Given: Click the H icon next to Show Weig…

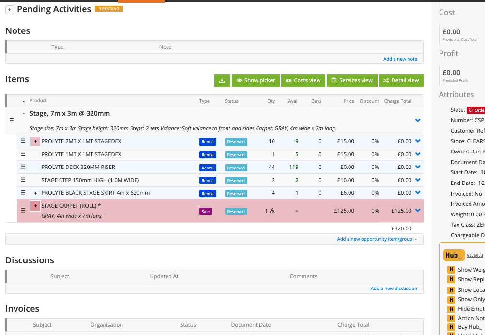Looking at the screenshot, I should point(451,270).
